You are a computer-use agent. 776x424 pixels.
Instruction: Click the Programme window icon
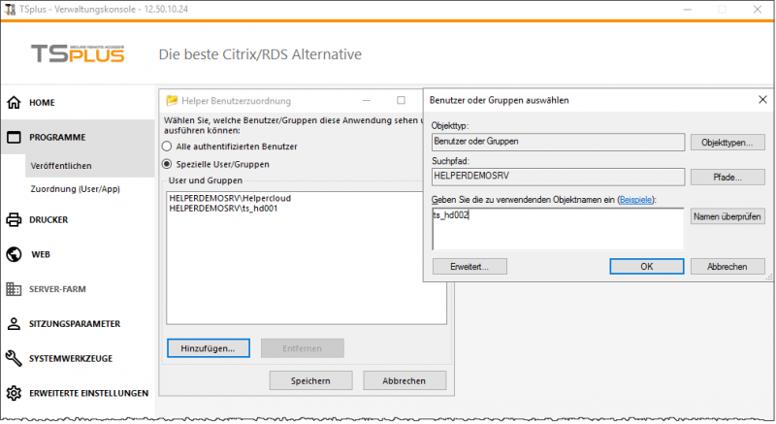coord(14,138)
